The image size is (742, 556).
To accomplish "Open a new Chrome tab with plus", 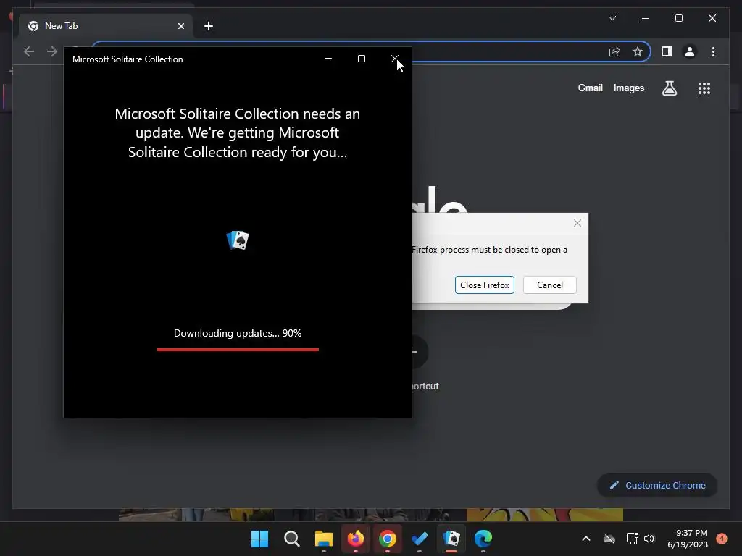I will pyautogui.click(x=208, y=26).
